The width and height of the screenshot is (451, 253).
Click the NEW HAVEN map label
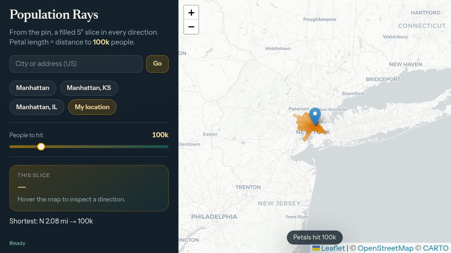point(405,64)
